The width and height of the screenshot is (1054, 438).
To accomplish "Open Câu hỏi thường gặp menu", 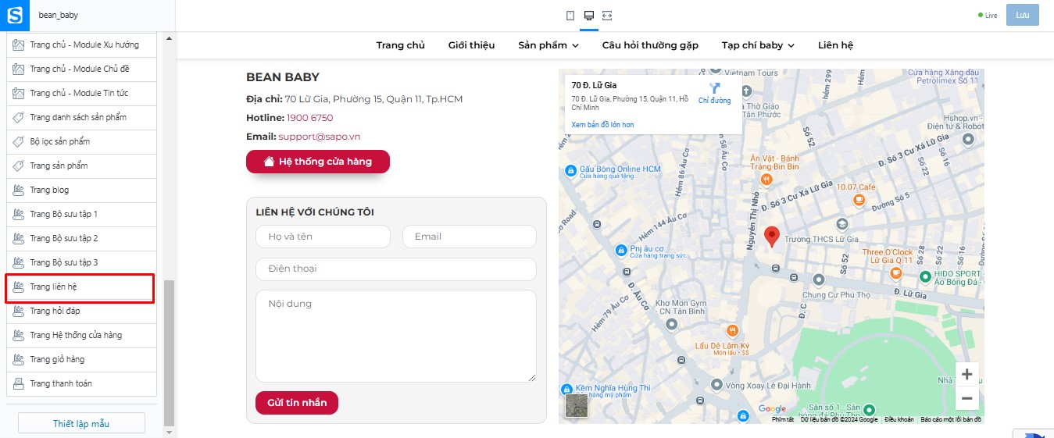I will coord(650,45).
